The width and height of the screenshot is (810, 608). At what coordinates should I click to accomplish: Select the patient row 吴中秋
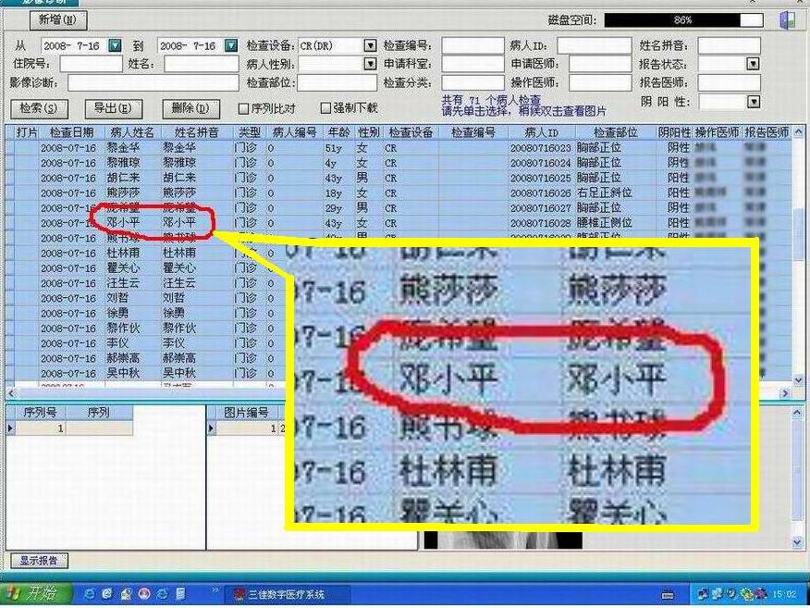coord(144,373)
